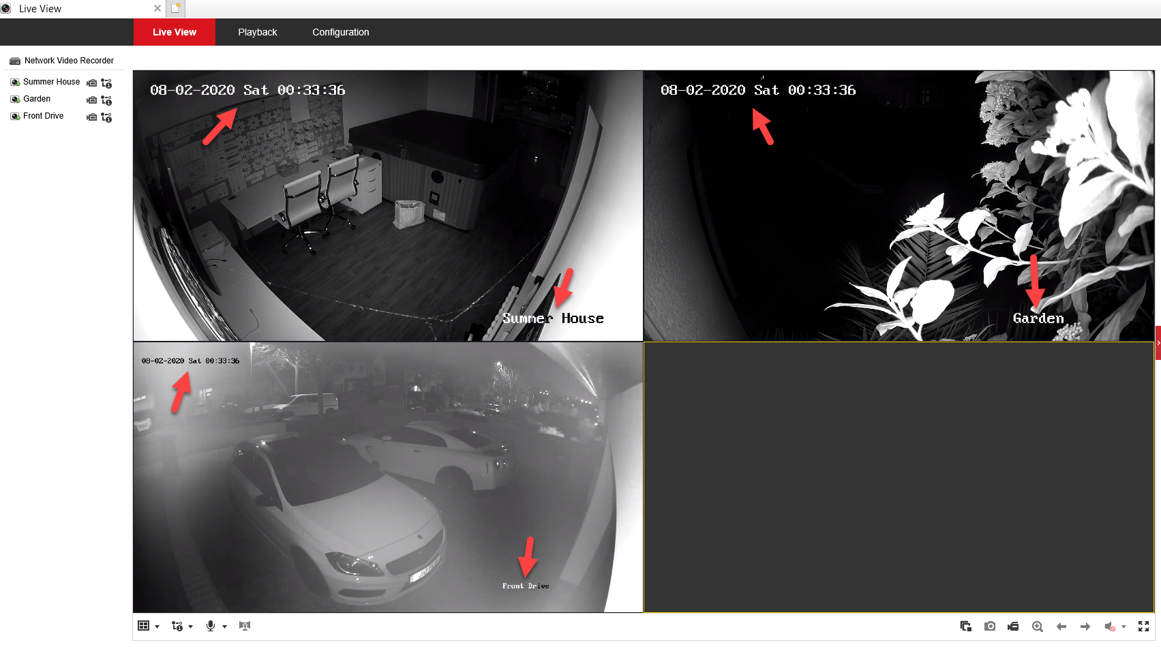Enter full screen mode
The width and height of the screenshot is (1161, 647).
1143,626
